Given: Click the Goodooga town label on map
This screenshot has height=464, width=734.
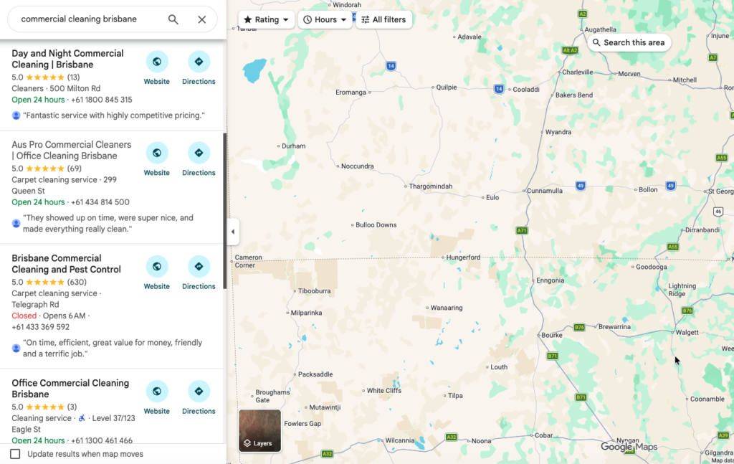Looking at the screenshot, I should 651,267.
